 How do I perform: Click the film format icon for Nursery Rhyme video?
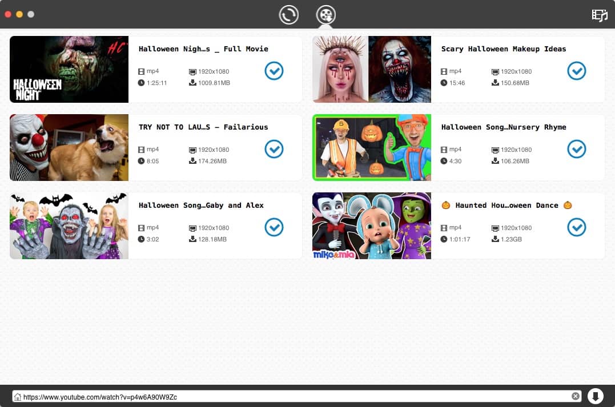tap(444, 150)
